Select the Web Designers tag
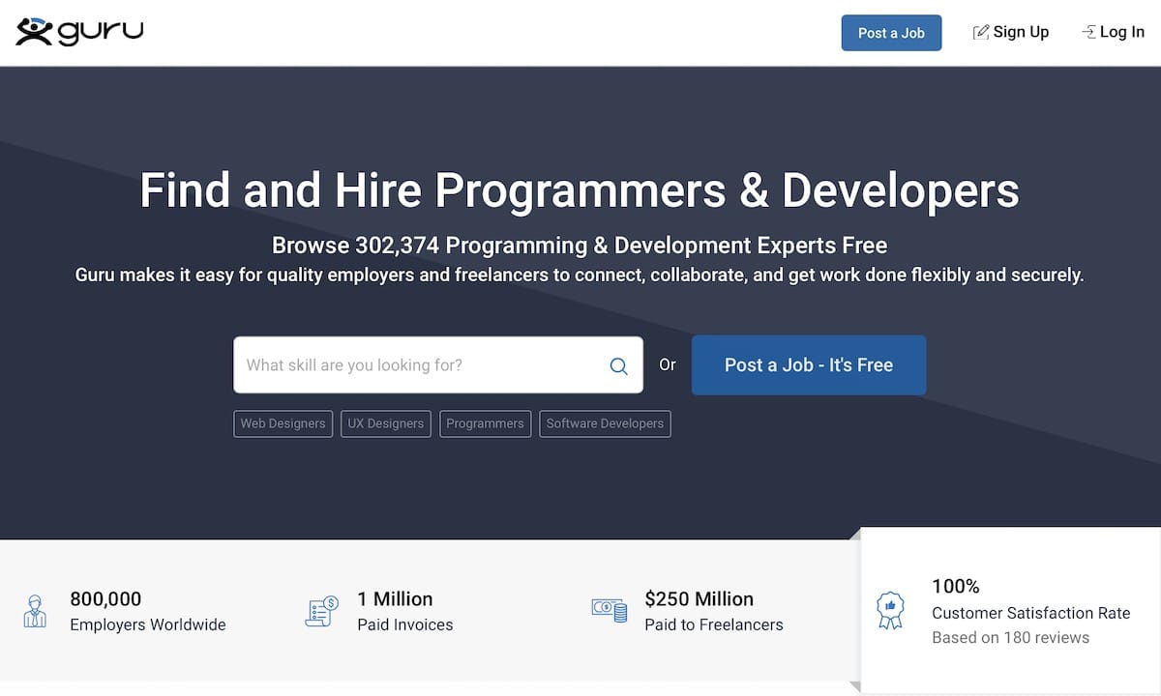 tap(283, 423)
